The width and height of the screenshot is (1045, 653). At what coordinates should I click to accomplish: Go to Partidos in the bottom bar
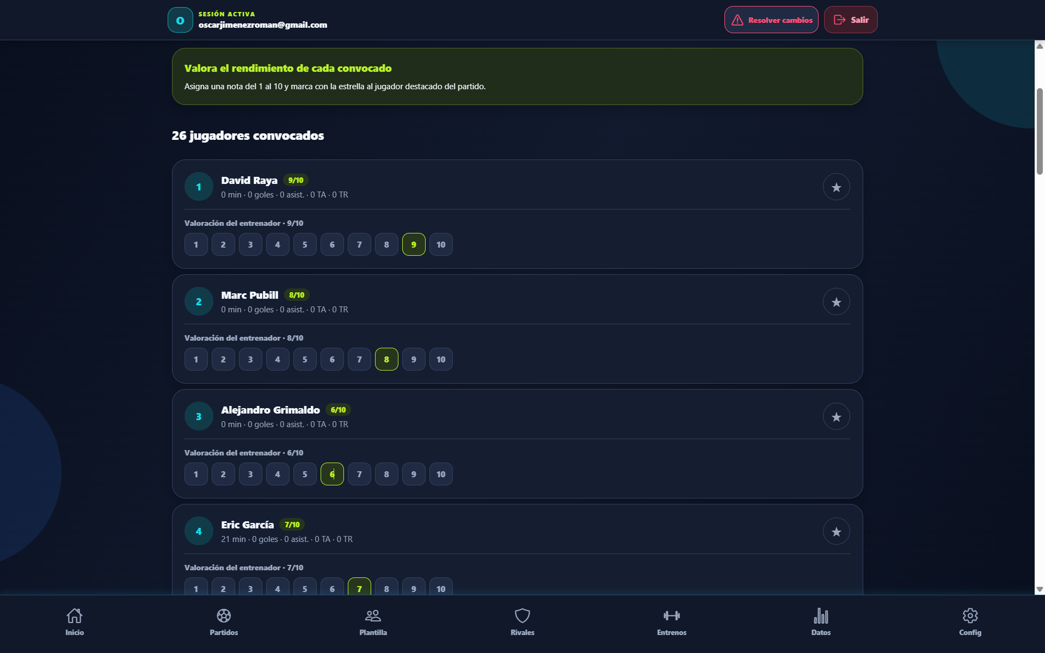[x=224, y=622]
